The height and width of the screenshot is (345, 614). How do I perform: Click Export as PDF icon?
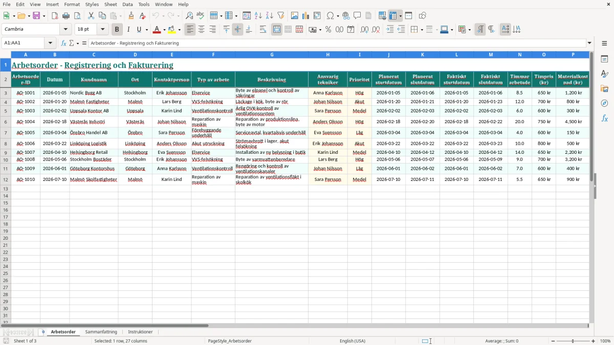(x=55, y=16)
